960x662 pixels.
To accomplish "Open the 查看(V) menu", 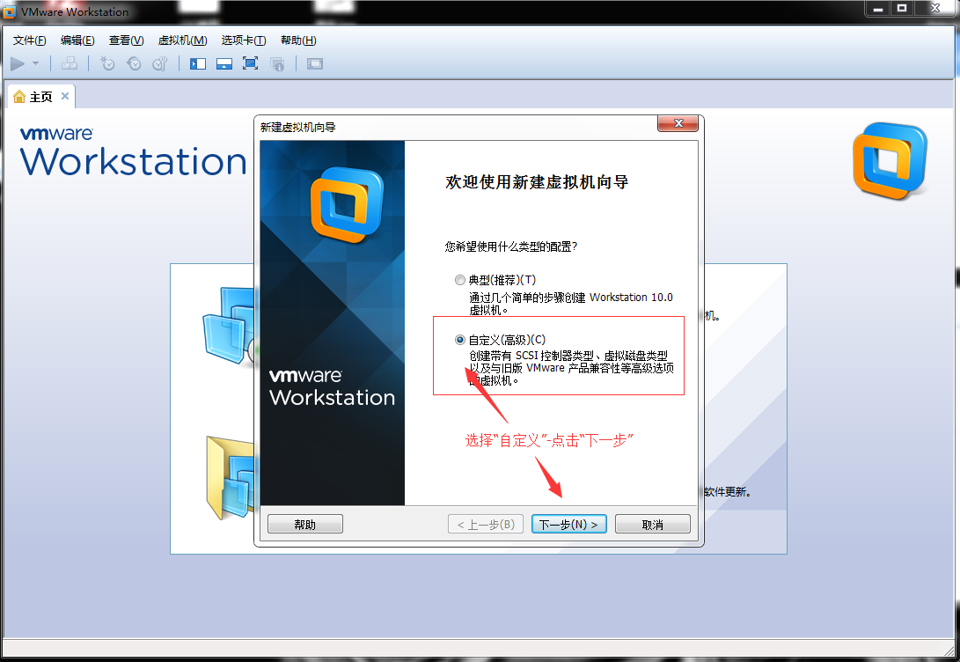I will (126, 40).
